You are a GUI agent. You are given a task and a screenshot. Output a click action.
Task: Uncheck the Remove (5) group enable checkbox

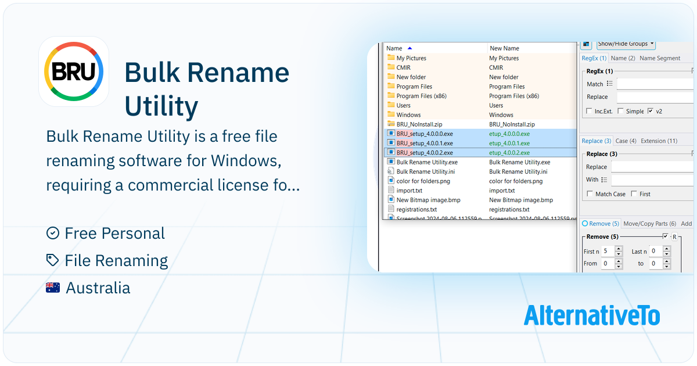pos(666,236)
